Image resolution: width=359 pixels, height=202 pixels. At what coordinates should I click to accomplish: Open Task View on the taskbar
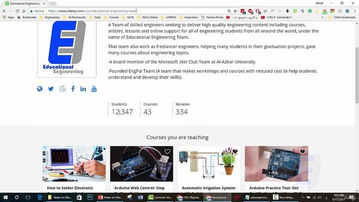pyautogui.click(x=28, y=197)
